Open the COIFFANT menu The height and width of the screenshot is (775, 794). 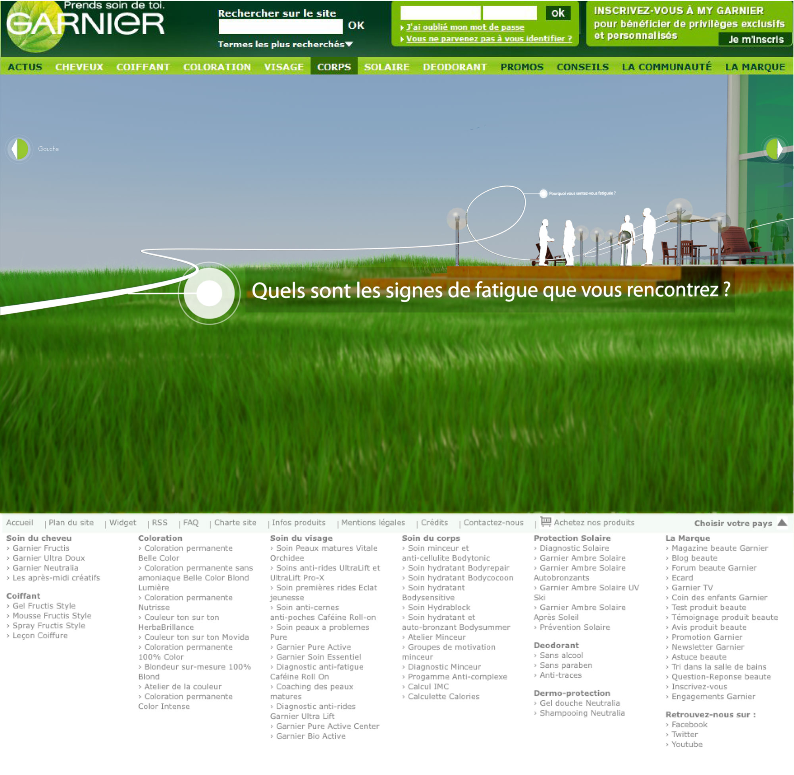pos(143,67)
